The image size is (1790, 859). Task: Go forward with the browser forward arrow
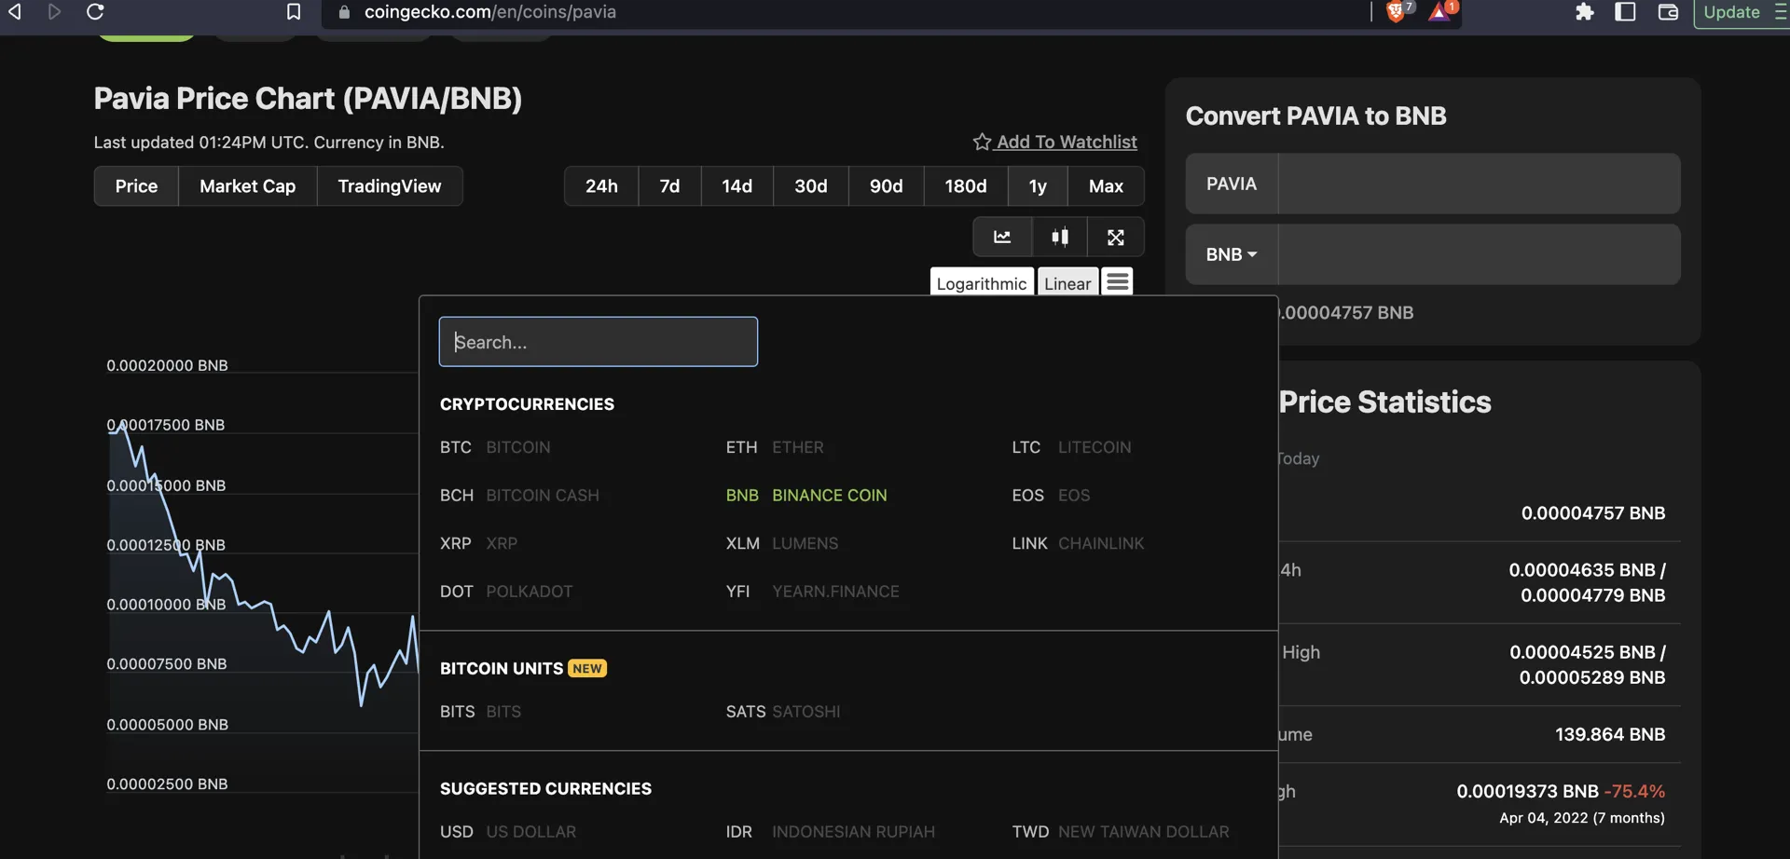54,11
